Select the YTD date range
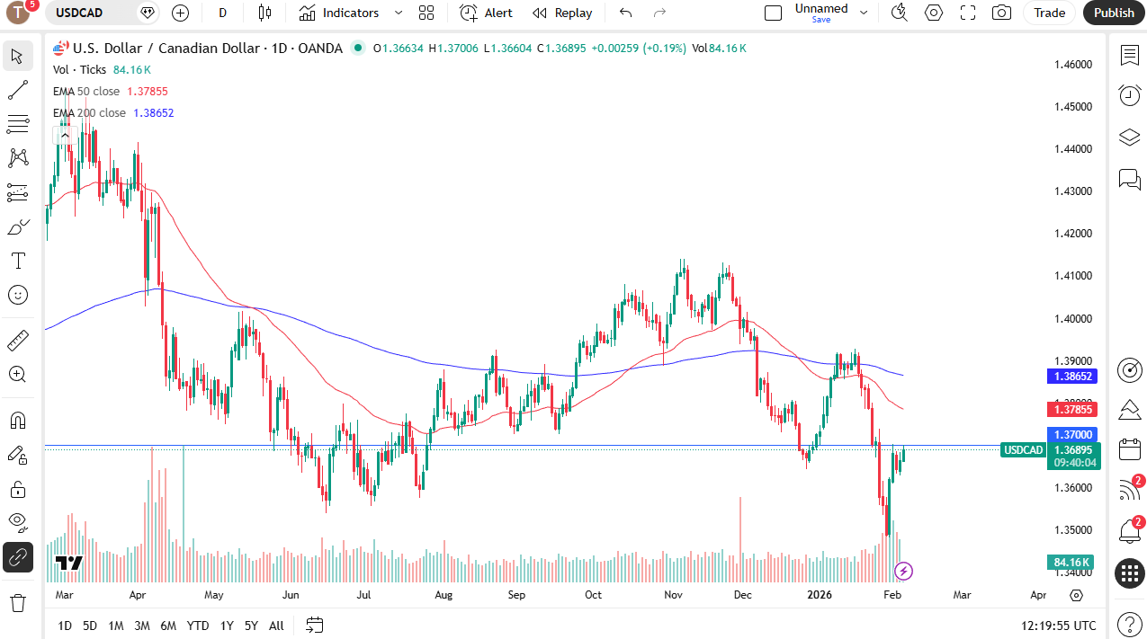Image resolution: width=1147 pixels, height=639 pixels. coord(198,626)
